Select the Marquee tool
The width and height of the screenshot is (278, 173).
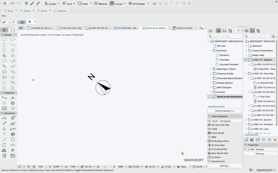[13, 30]
